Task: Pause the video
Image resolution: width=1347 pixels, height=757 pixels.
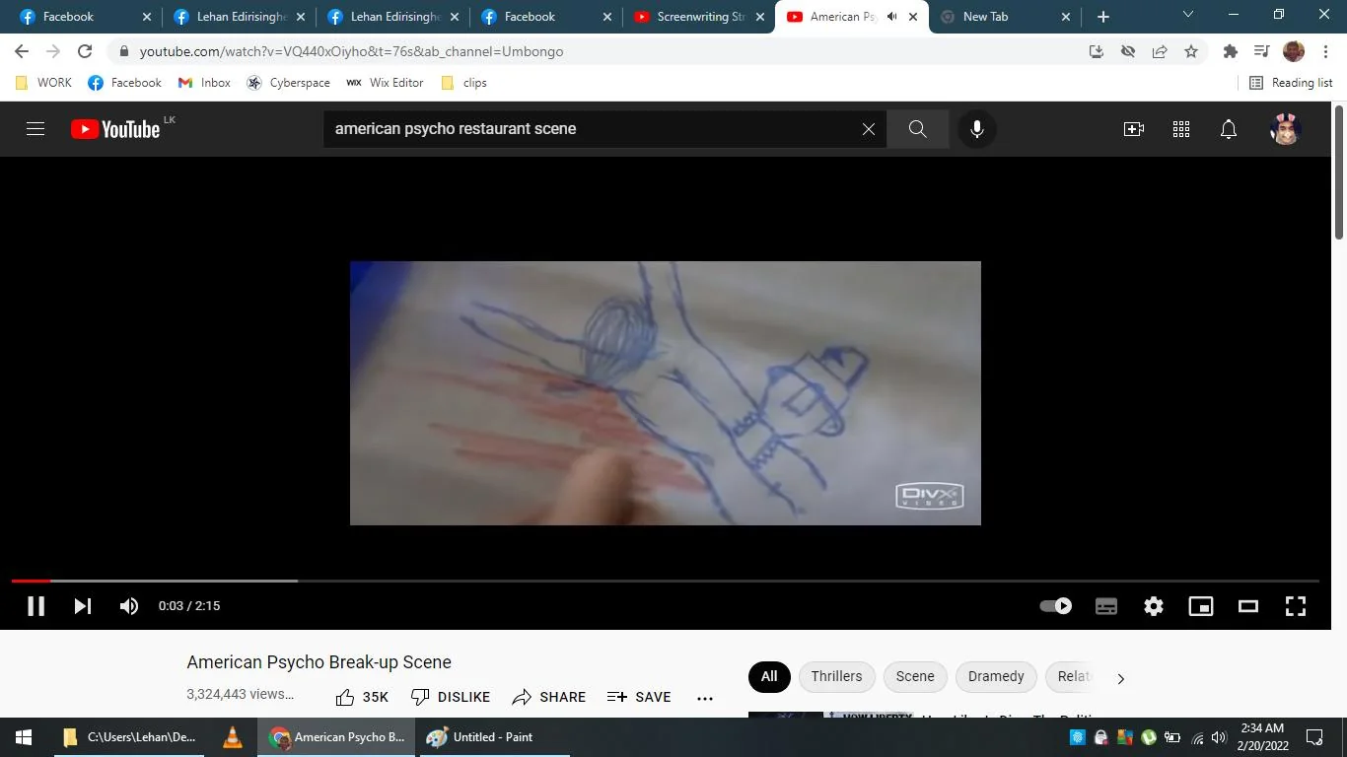Action: tap(35, 606)
